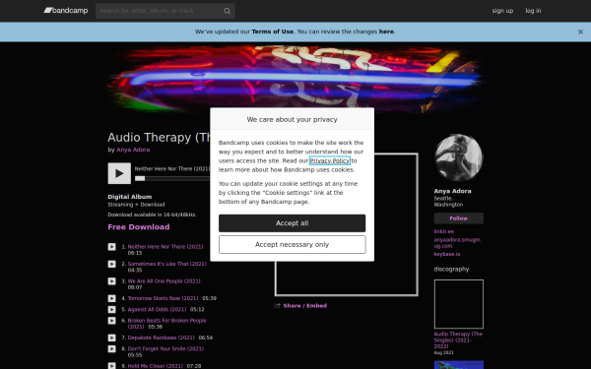Open track title We Are All One People (2021)
The width and height of the screenshot is (591, 369).
pos(164,280)
